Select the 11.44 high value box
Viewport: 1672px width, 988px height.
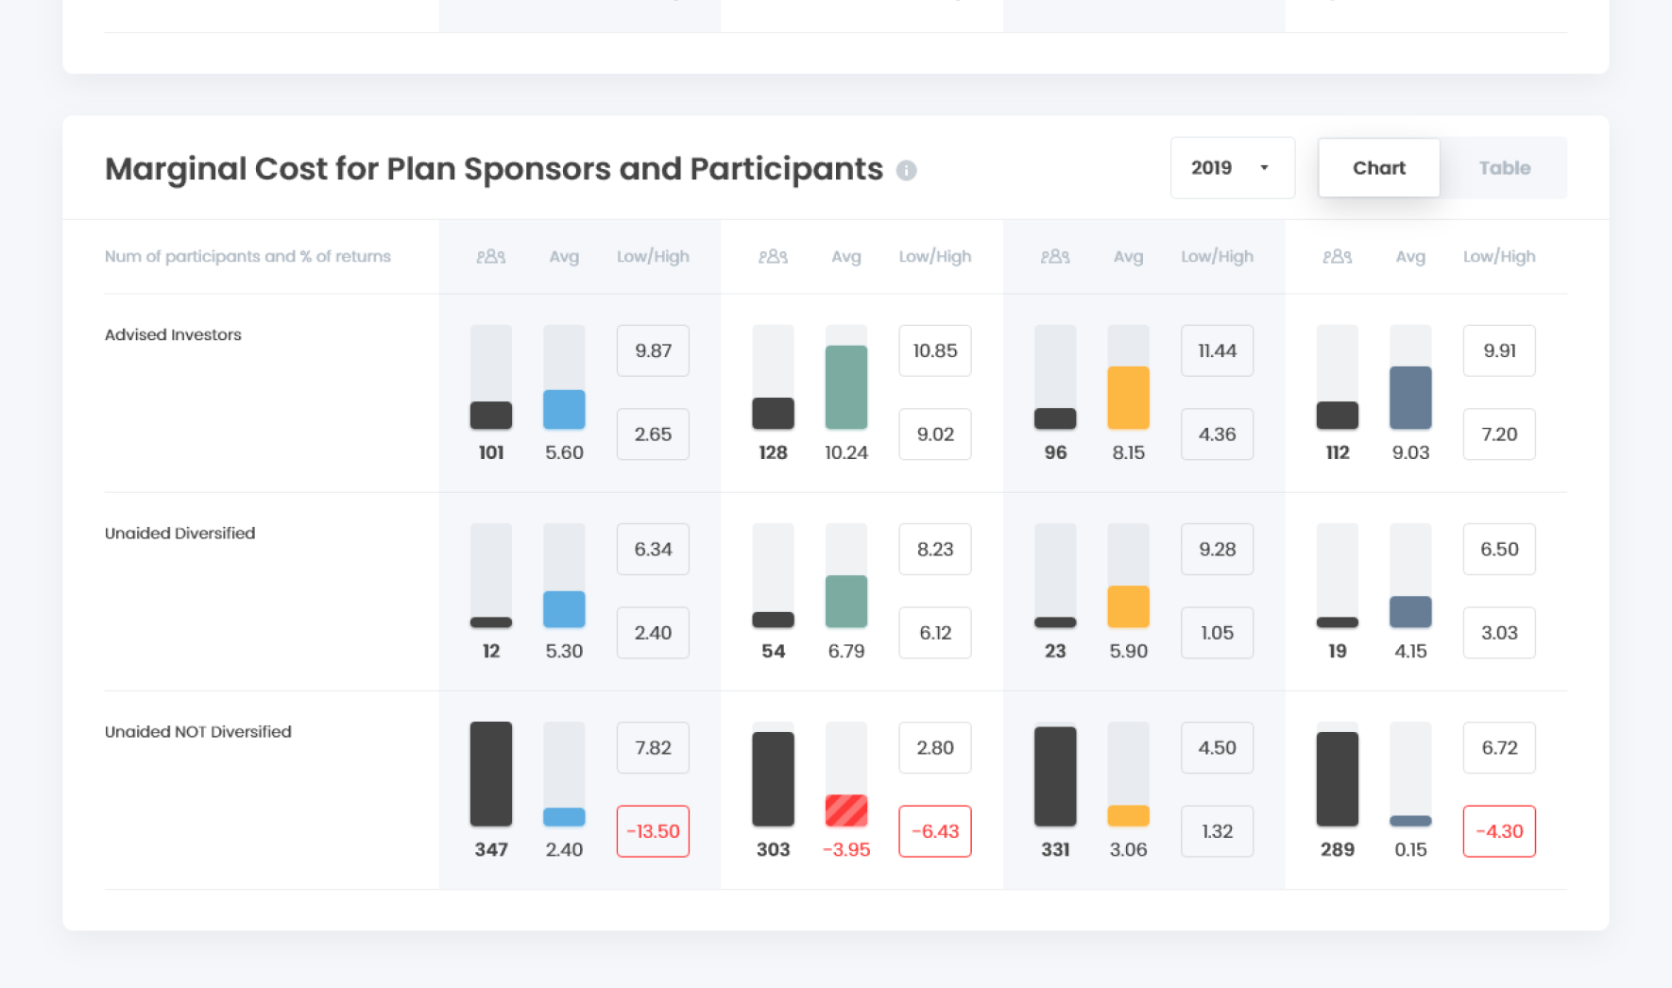click(x=1217, y=350)
